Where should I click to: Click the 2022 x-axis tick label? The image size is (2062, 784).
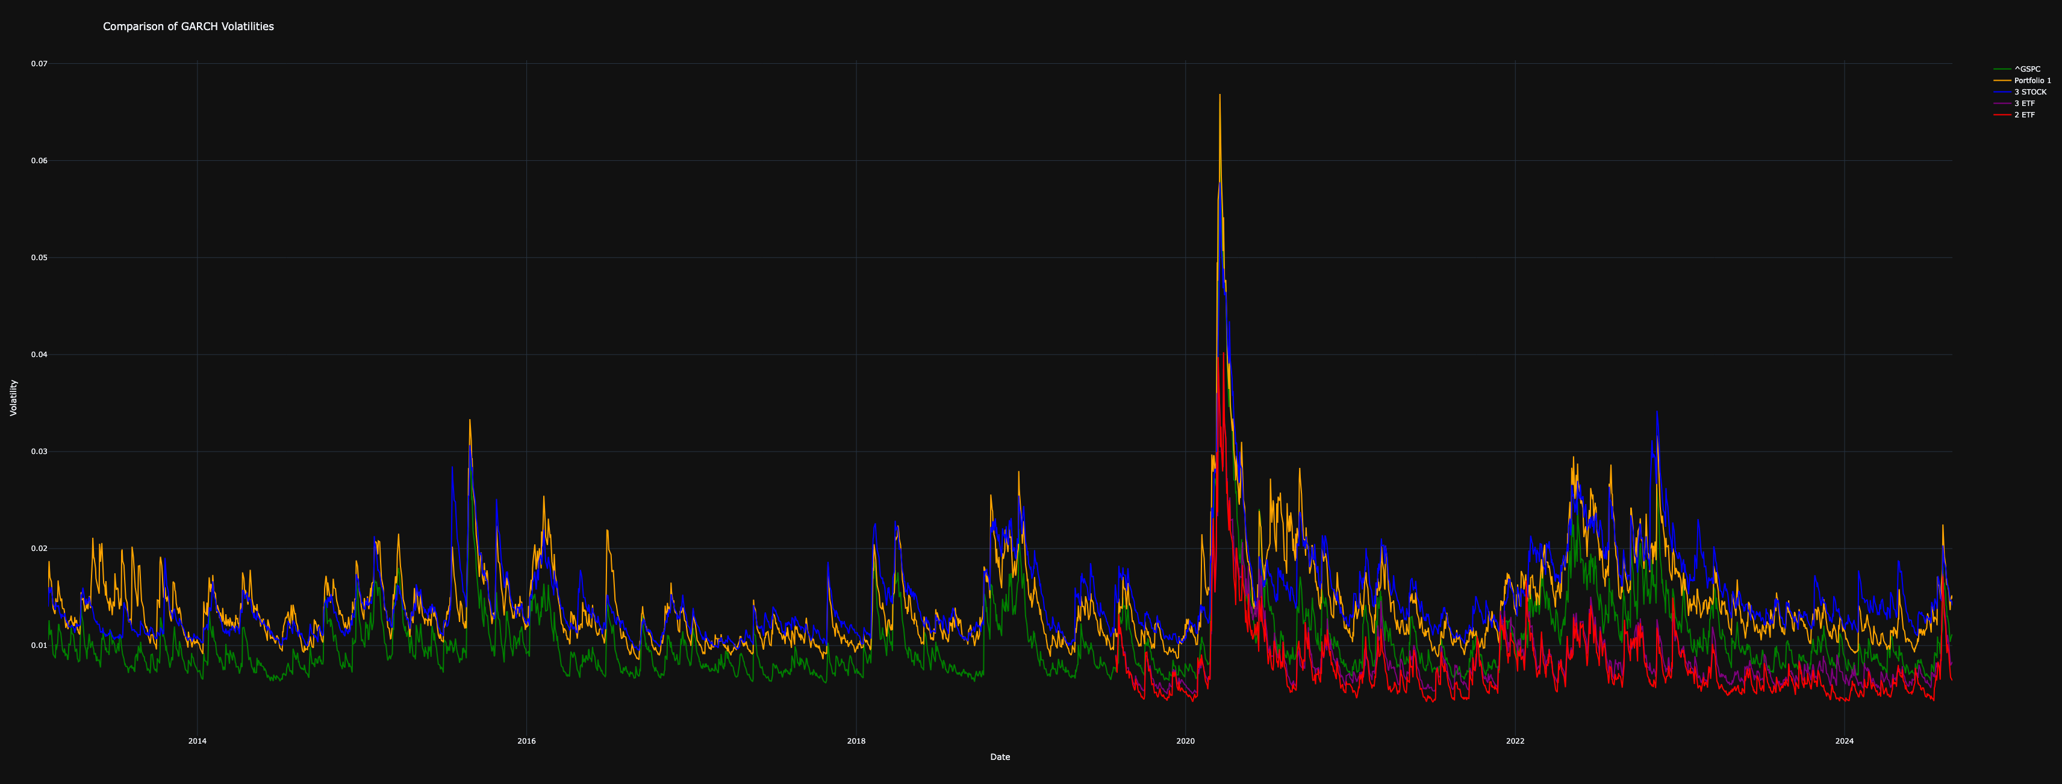pos(1515,742)
